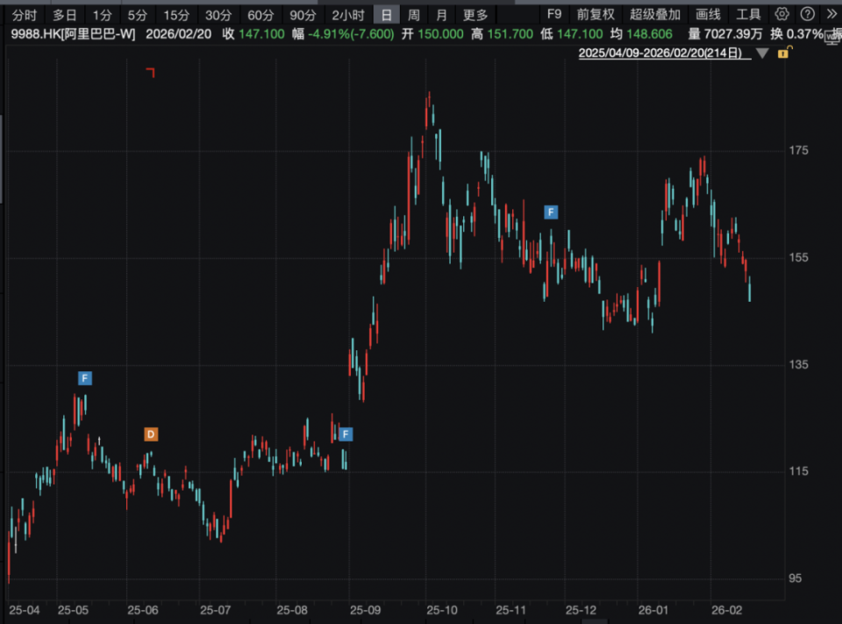
Task: Click the 超级叠加 overlay button
Action: click(655, 15)
